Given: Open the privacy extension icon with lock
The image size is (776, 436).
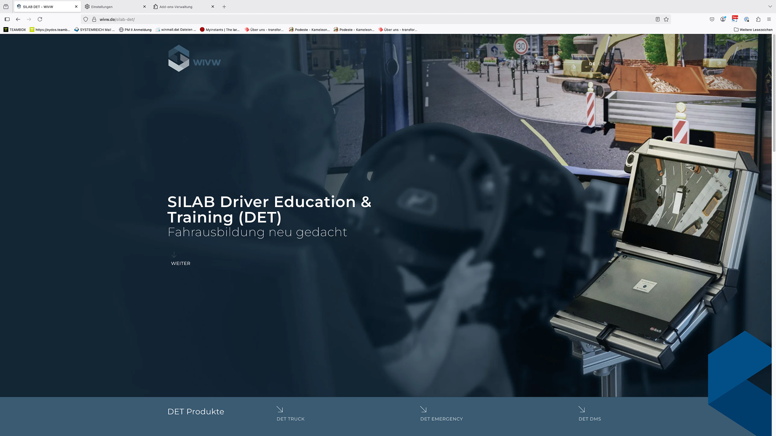Looking at the screenshot, I should [x=747, y=19].
